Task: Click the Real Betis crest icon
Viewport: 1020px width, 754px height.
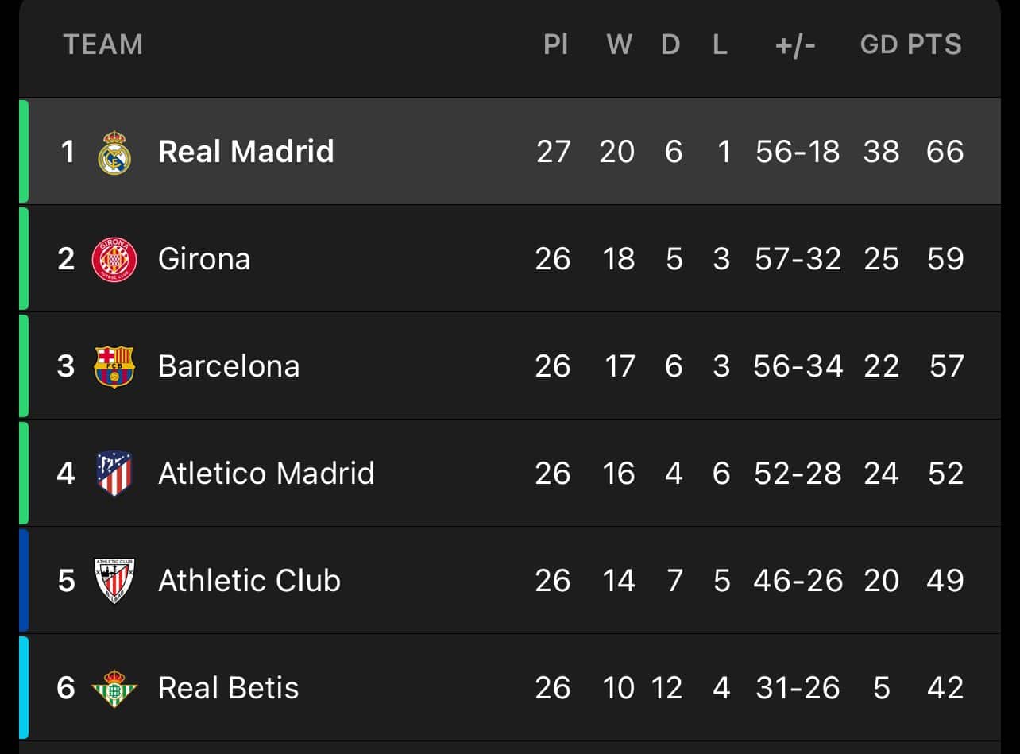Action: pos(114,688)
